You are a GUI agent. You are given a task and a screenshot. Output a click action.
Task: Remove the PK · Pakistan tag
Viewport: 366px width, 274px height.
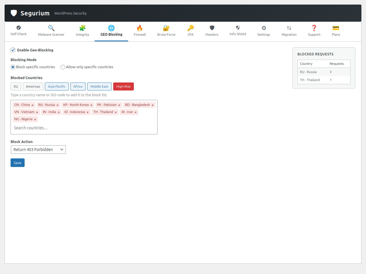click(x=119, y=105)
